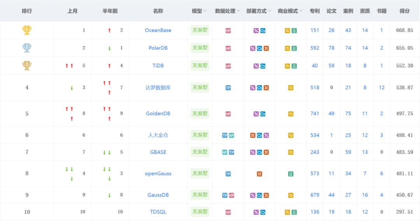Open GaussDB's 16 qualifications count
The height and width of the screenshot is (221, 420).
click(x=365, y=195)
